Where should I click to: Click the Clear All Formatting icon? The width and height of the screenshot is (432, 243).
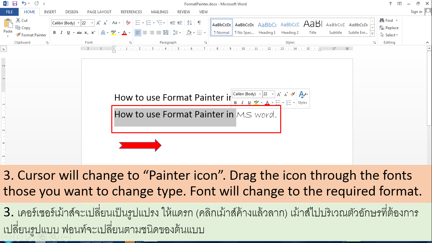click(x=128, y=22)
